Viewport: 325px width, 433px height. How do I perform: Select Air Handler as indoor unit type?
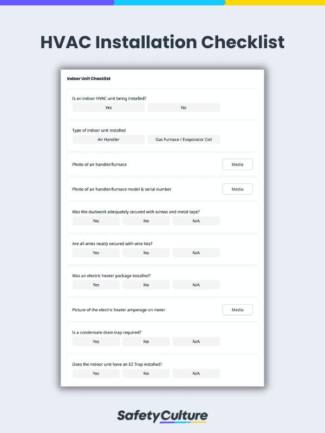click(108, 139)
